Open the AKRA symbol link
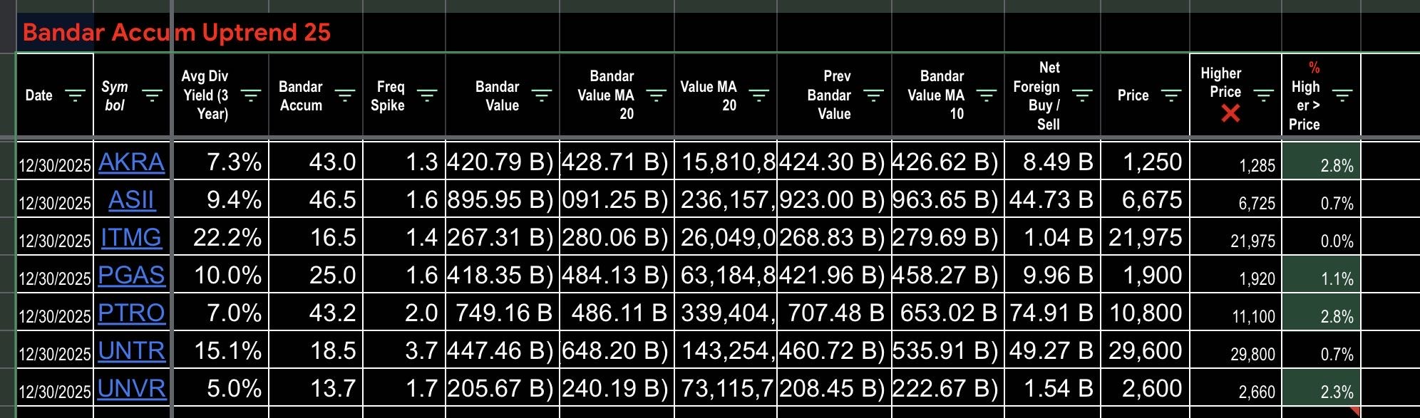This screenshot has height=418, width=1420. [x=131, y=162]
